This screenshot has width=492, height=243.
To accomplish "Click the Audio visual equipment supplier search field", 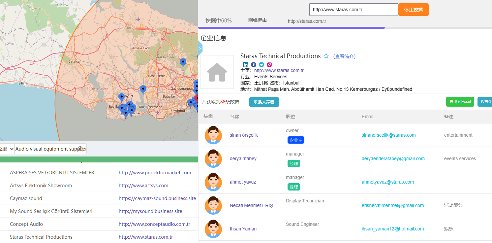I will [x=50, y=149].
